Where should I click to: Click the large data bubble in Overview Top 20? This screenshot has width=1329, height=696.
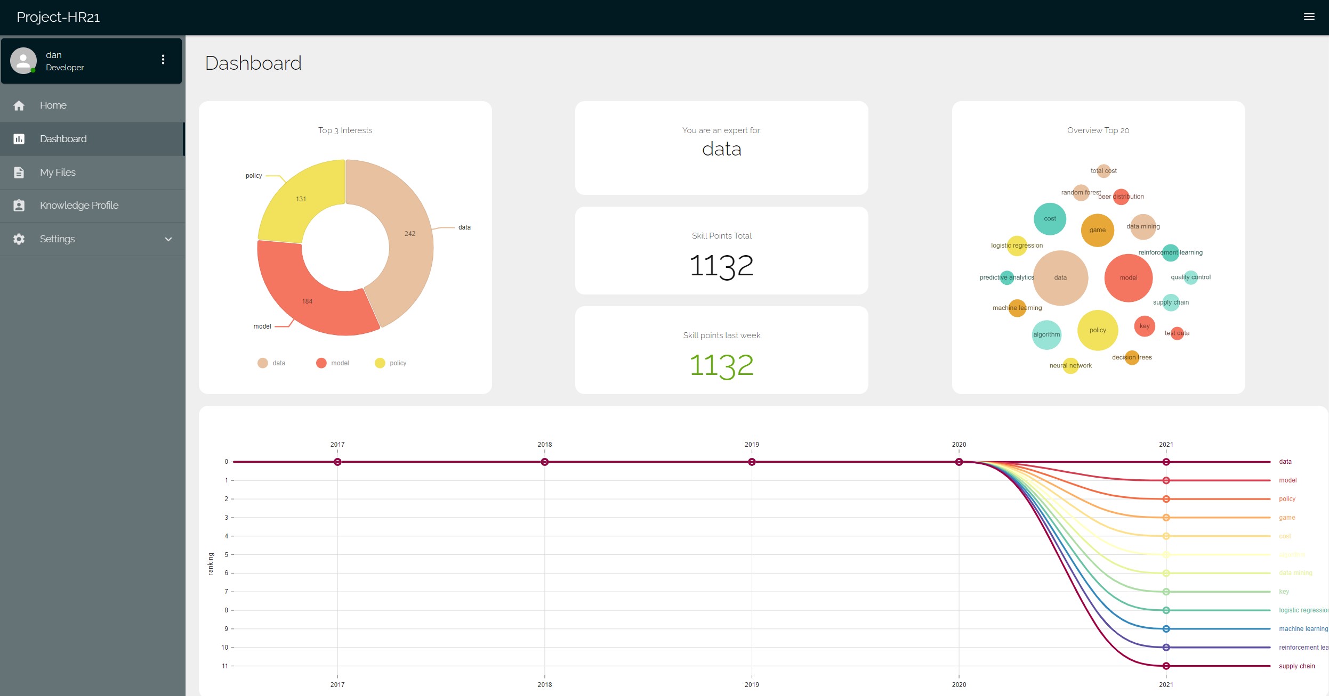pyautogui.click(x=1060, y=277)
